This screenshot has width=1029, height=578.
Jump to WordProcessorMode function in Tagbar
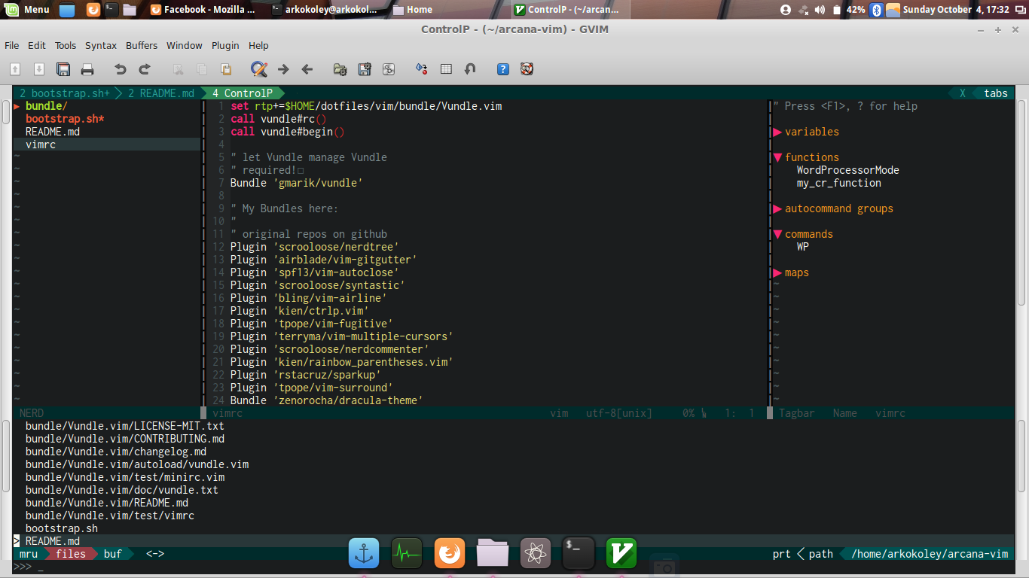pos(848,170)
